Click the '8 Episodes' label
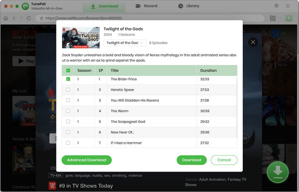Viewport: 299px width, 192px height. 158,43
